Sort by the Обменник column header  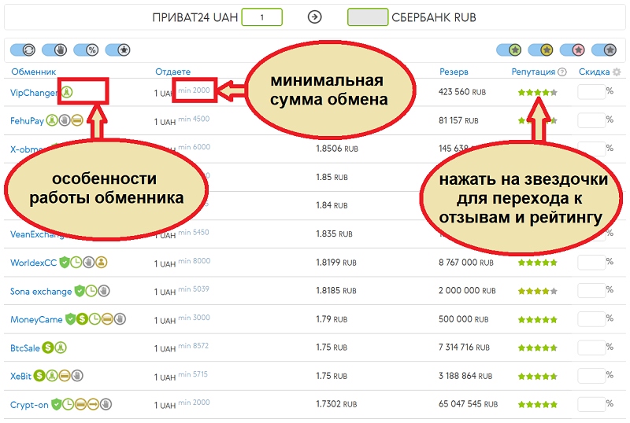34,72
